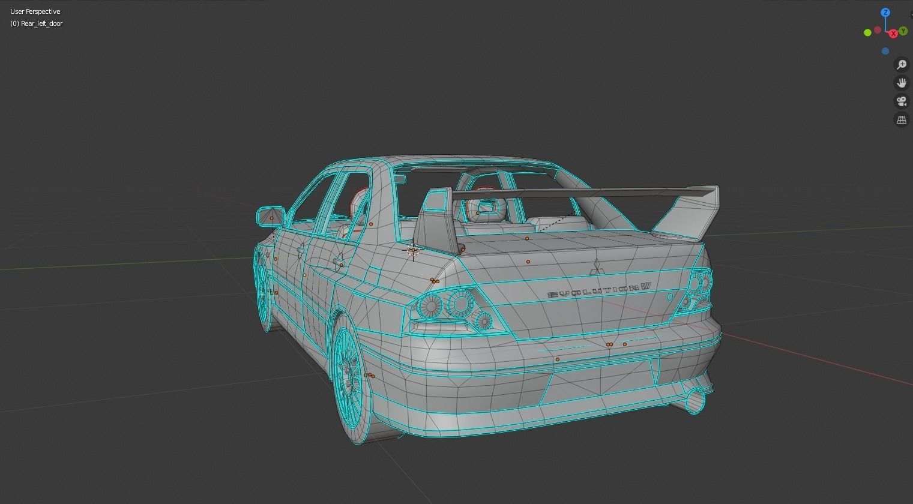Click the labeled green Y axis on the gizmo

coord(903,31)
